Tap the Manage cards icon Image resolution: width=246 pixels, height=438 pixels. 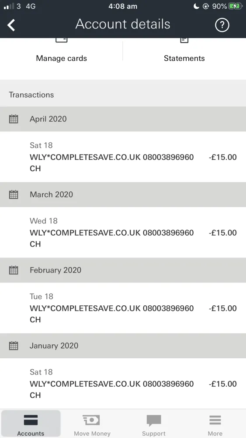pyautogui.click(x=61, y=40)
